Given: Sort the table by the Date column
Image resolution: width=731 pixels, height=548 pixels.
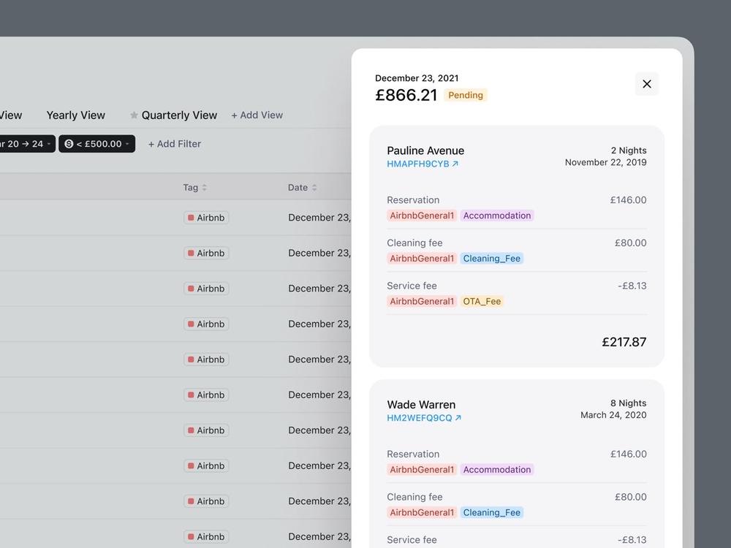Looking at the screenshot, I should pos(314,187).
